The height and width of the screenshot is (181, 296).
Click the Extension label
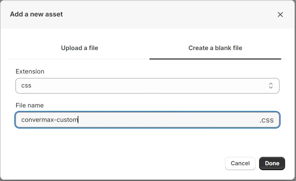[x=30, y=71]
